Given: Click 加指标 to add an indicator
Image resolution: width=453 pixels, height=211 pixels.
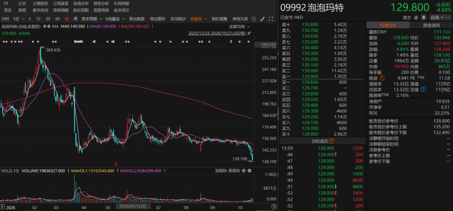Looking at the screenshot, I should (221, 171).
